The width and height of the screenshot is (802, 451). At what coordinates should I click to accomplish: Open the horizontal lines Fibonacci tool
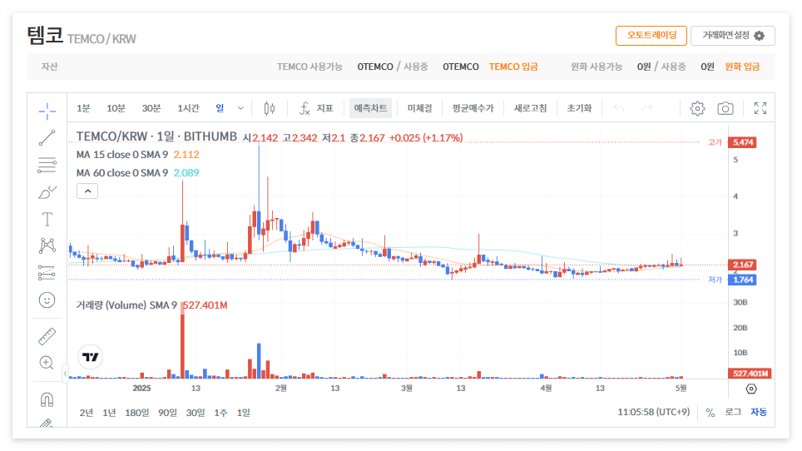47,165
